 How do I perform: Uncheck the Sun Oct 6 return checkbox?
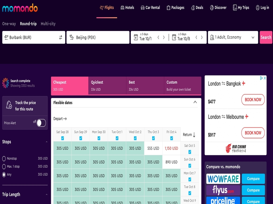point(190,166)
